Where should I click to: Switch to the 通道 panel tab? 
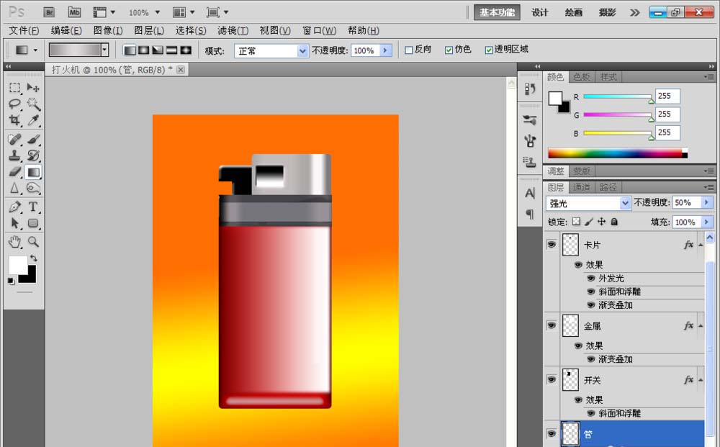tap(580, 186)
